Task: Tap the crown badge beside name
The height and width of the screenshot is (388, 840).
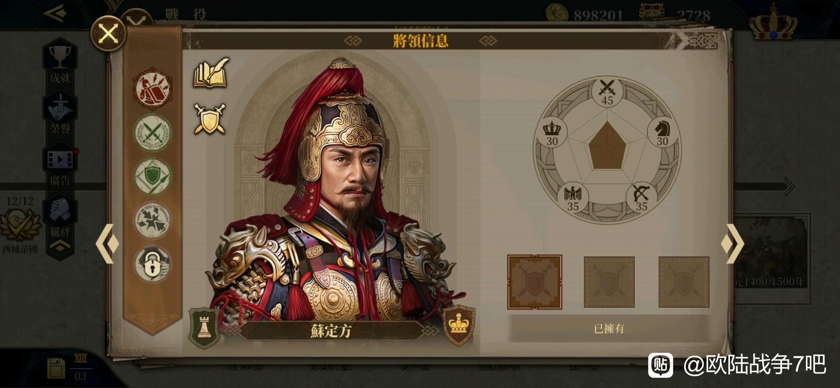Action: 459,325
